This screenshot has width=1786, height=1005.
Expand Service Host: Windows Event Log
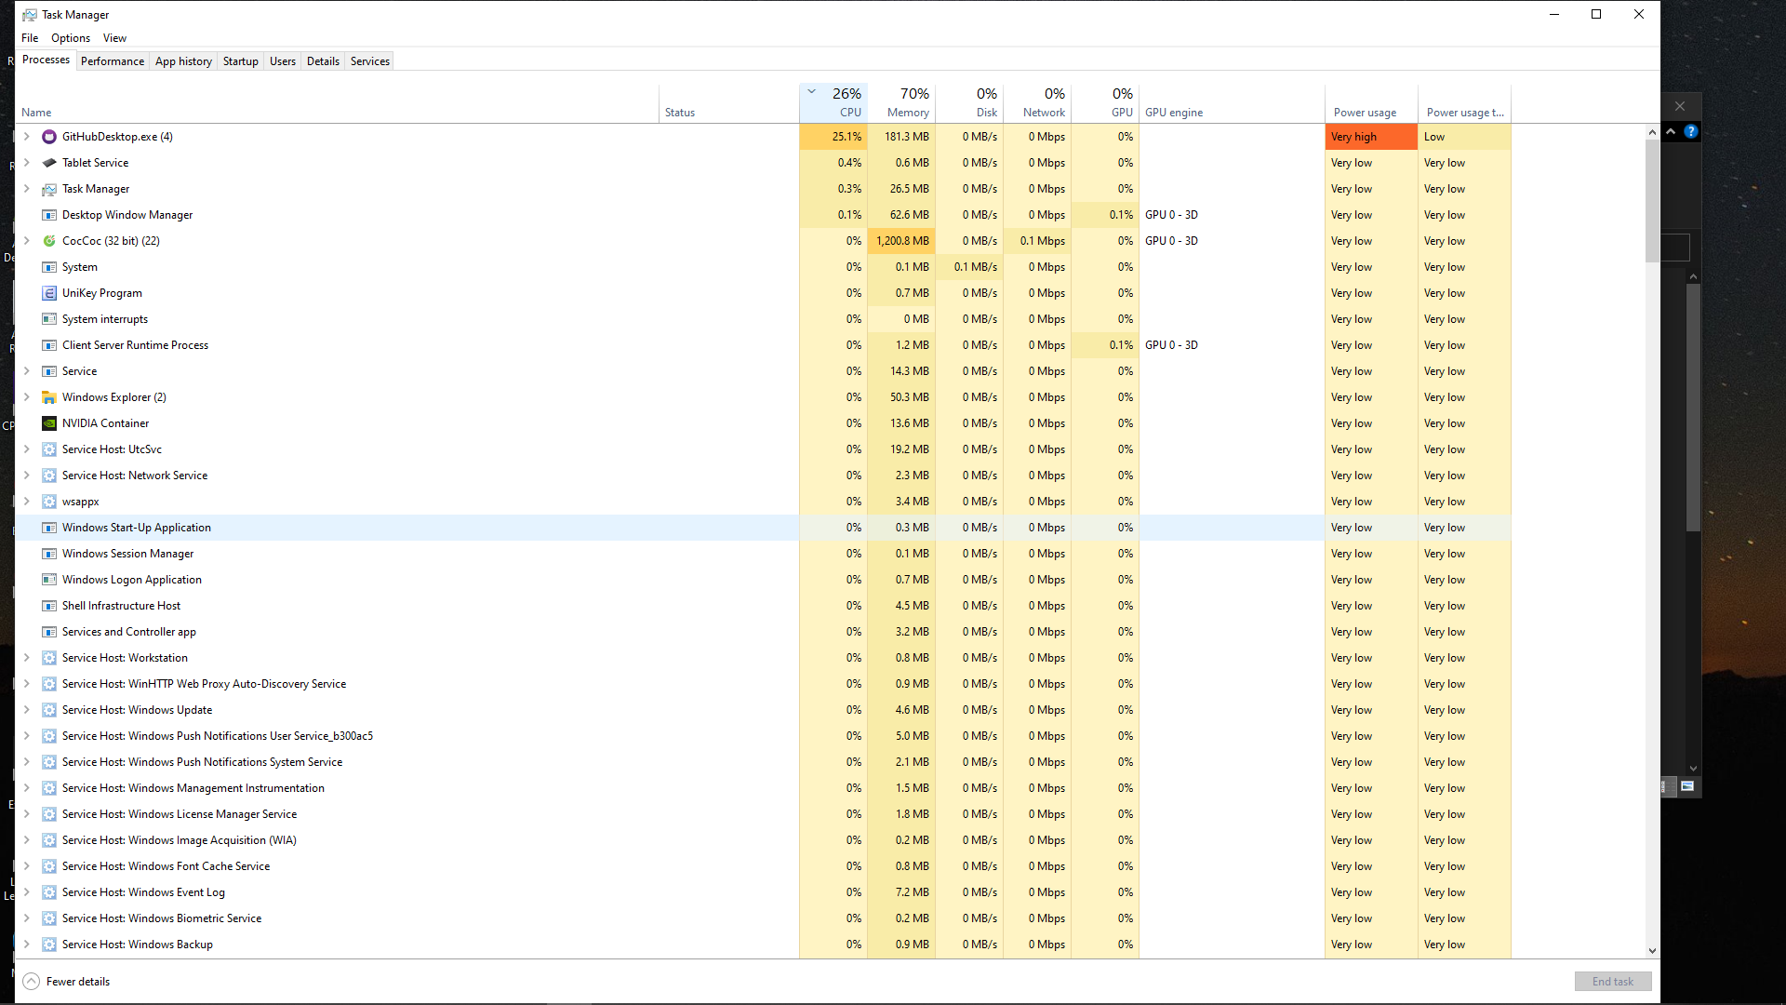point(27,892)
